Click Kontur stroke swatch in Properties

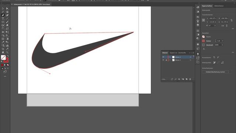[204, 41]
